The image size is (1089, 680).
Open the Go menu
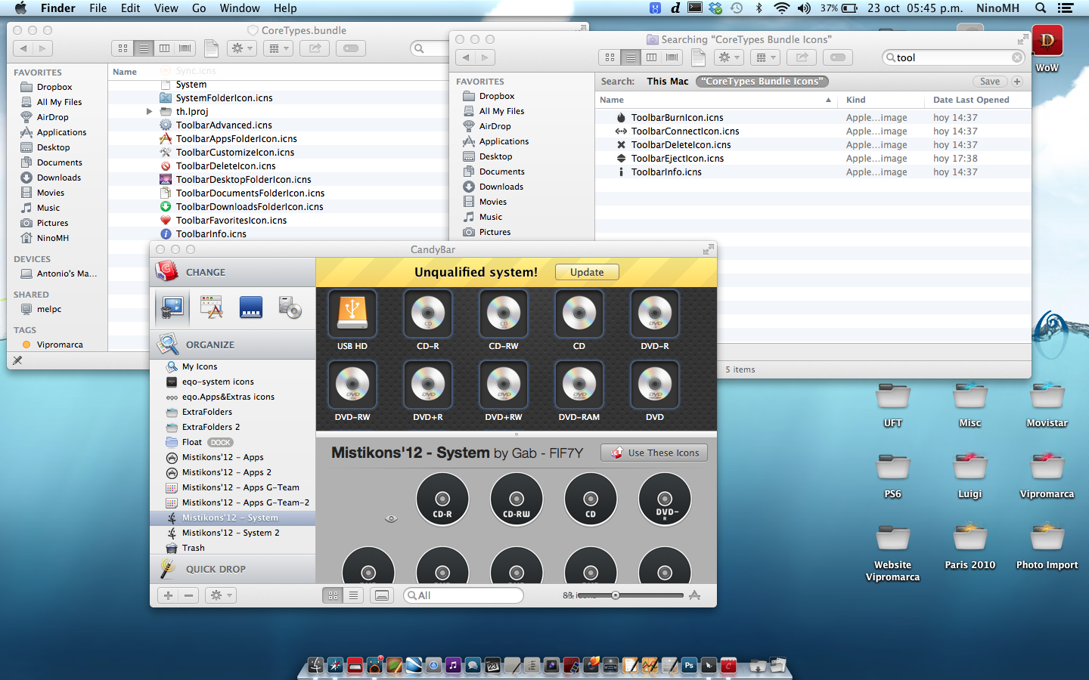pos(199,8)
